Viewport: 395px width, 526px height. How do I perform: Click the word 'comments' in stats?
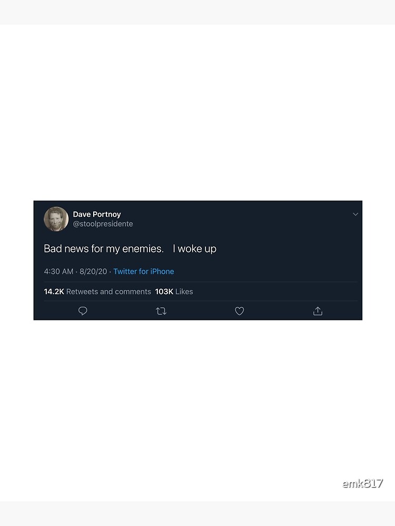click(x=133, y=291)
